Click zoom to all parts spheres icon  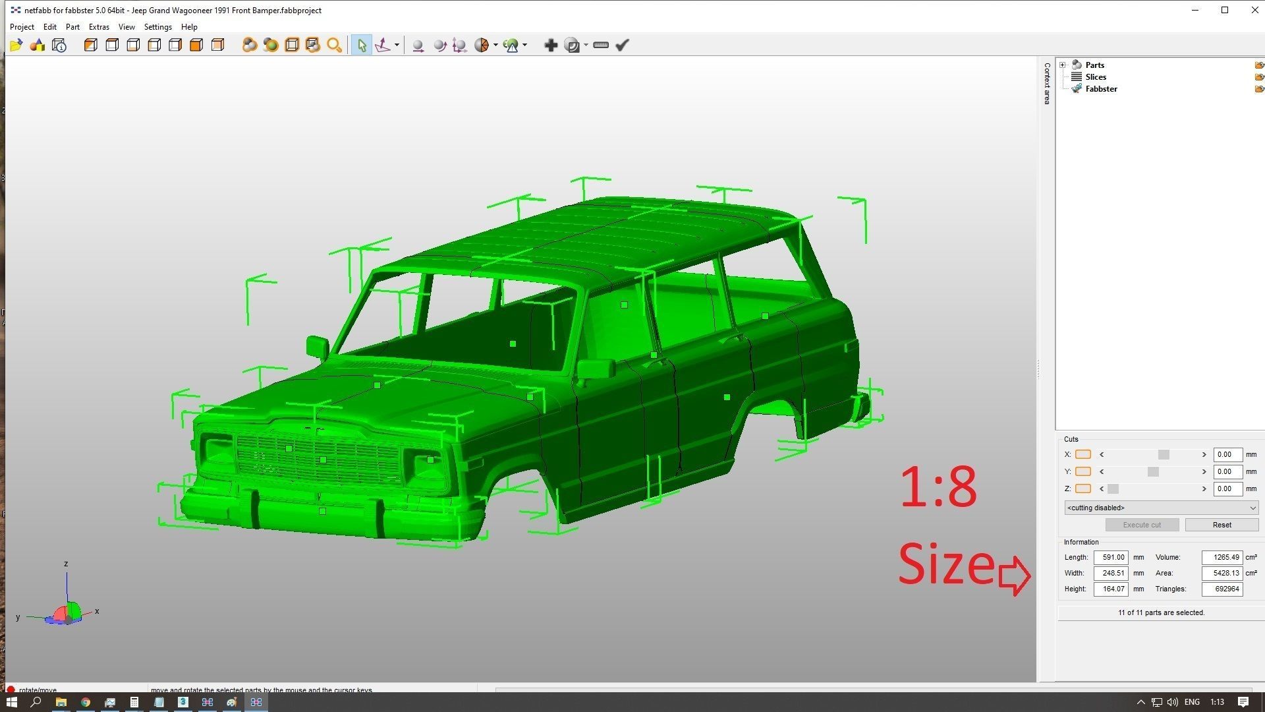click(x=249, y=45)
